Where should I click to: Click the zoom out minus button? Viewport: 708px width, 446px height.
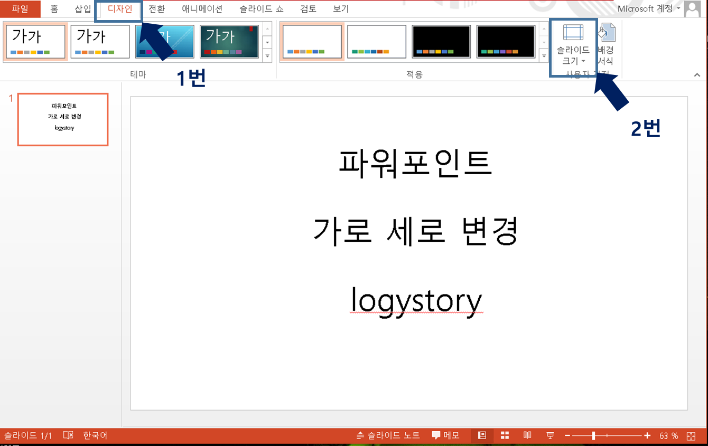coord(567,435)
